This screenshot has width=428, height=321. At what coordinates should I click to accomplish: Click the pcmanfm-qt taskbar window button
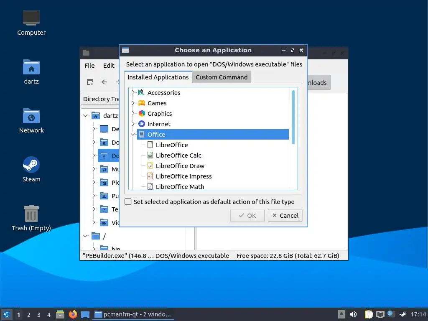click(133, 314)
